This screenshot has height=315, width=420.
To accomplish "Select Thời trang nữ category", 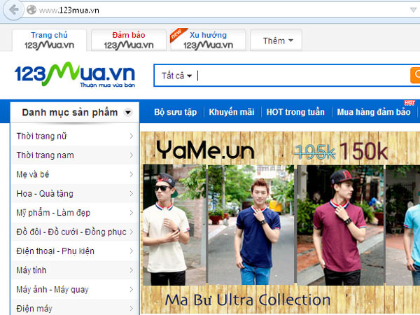I will pyautogui.click(x=75, y=136).
